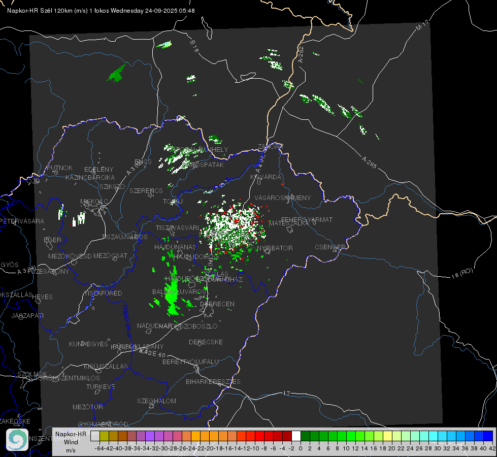The width and height of the screenshot is (497, 457).
Task: Click the TÚRKEVE town label
Action: [x=101, y=386]
